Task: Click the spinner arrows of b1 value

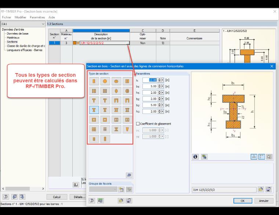Action: tap(159, 86)
